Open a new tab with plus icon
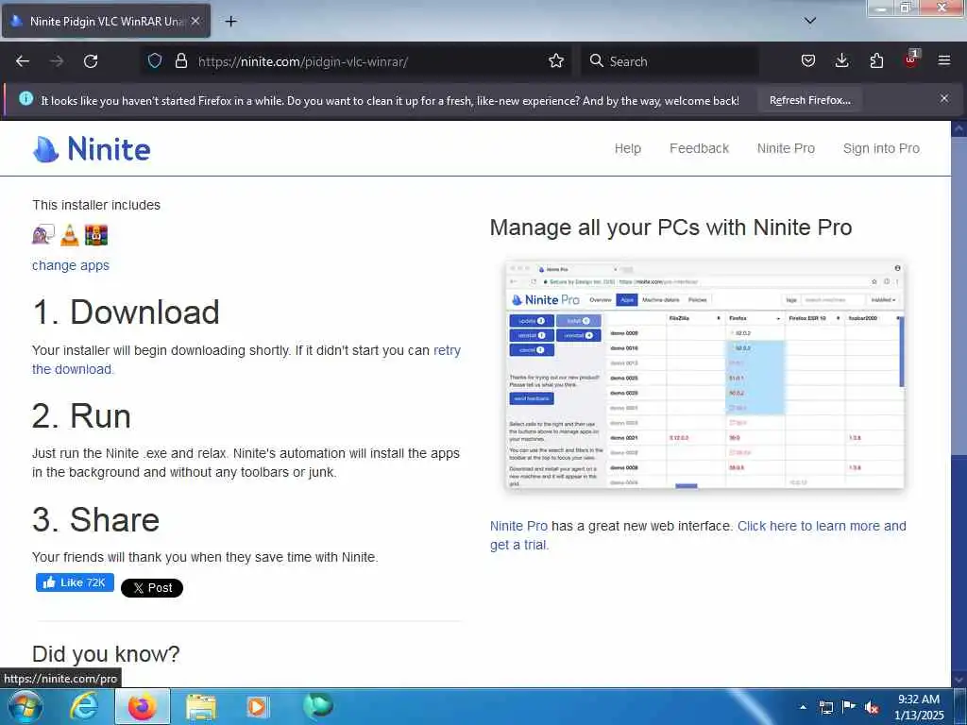The image size is (967, 725). [x=230, y=22]
